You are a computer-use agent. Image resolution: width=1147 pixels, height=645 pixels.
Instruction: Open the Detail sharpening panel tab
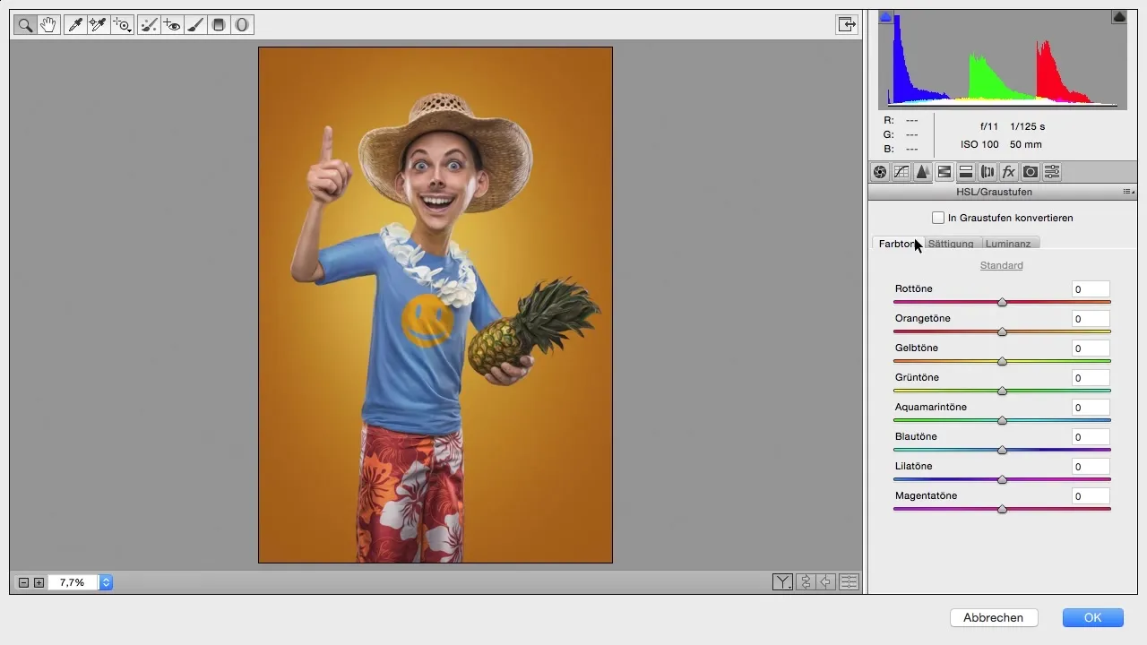(x=923, y=172)
